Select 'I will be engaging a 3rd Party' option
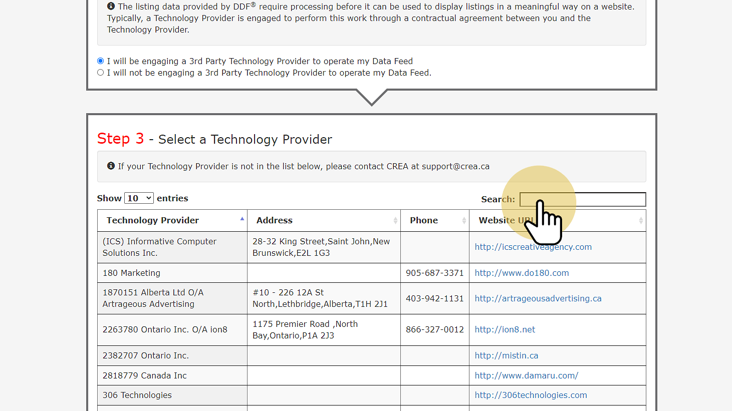Image resolution: width=732 pixels, height=411 pixels. tap(101, 61)
